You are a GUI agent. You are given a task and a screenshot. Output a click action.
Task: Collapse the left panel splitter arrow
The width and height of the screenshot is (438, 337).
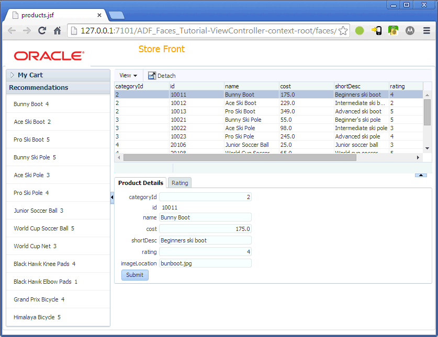[112, 197]
